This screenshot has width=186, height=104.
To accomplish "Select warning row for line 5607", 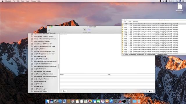I will click(x=154, y=40).
